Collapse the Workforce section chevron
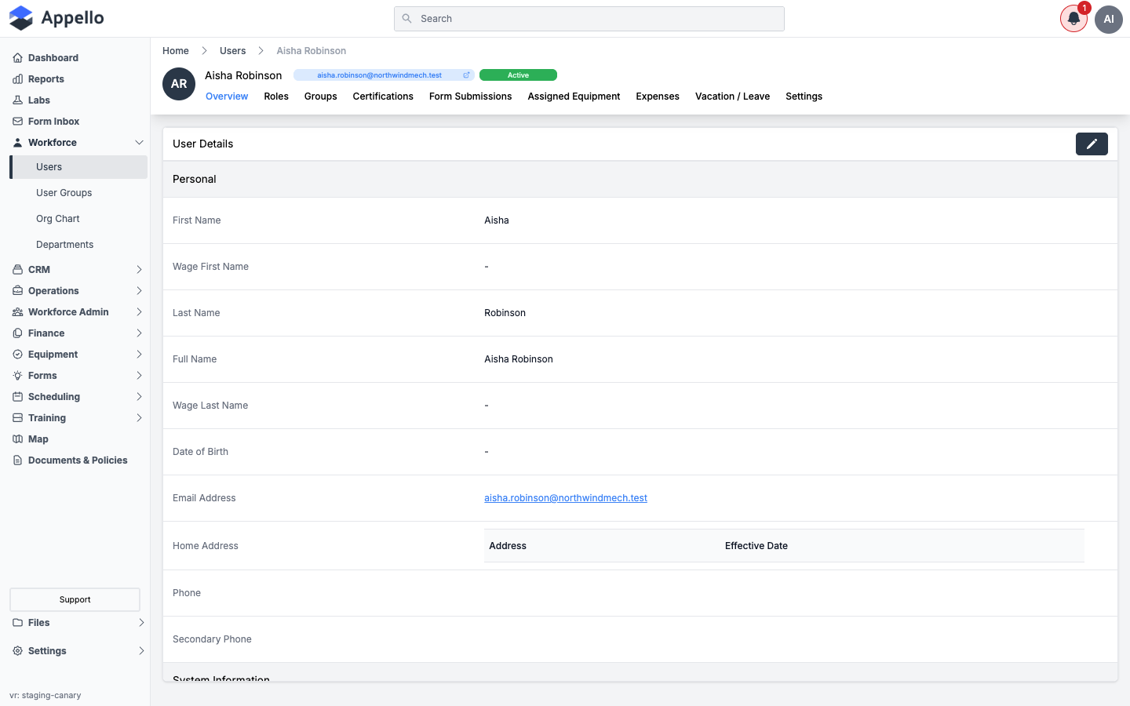The image size is (1130, 706). click(139, 143)
